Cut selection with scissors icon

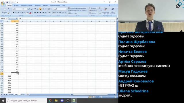point(8,8)
